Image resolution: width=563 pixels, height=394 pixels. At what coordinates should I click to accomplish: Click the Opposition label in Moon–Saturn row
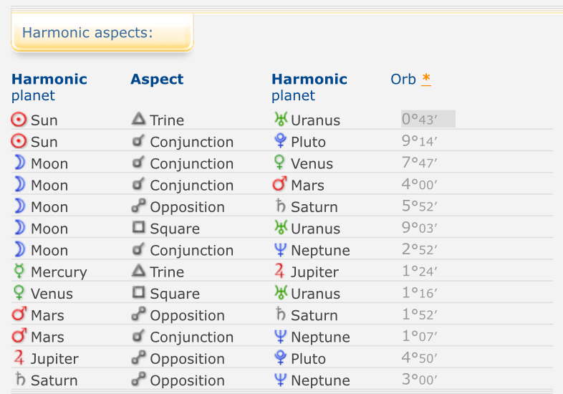pos(187,206)
